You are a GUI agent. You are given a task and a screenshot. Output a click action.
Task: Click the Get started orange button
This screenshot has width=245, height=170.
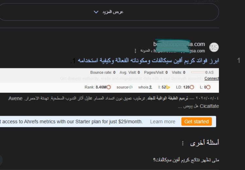(196, 122)
